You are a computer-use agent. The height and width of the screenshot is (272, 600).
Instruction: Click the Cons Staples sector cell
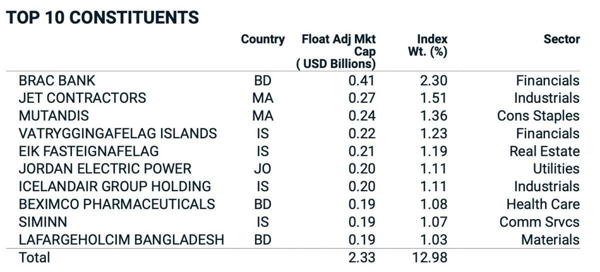(x=538, y=116)
